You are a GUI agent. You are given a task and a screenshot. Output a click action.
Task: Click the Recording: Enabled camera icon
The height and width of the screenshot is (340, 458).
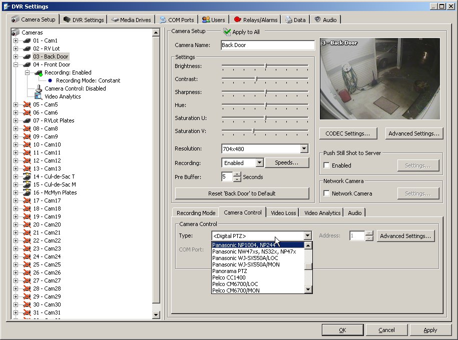point(38,72)
